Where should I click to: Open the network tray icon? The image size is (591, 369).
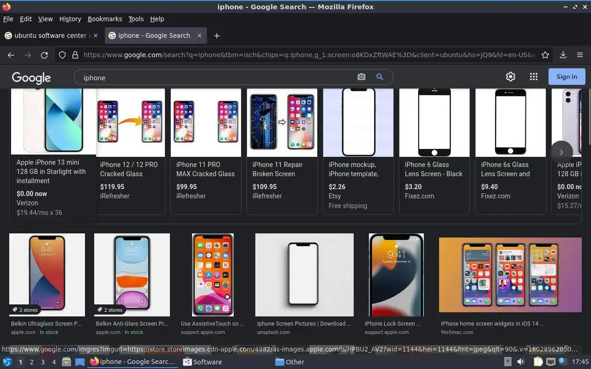[550, 362]
